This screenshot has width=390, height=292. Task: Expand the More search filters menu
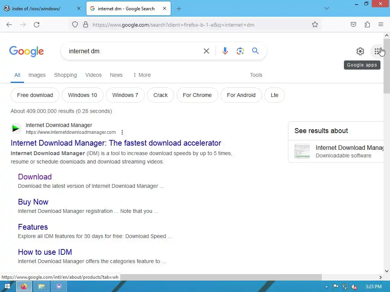pos(142,75)
